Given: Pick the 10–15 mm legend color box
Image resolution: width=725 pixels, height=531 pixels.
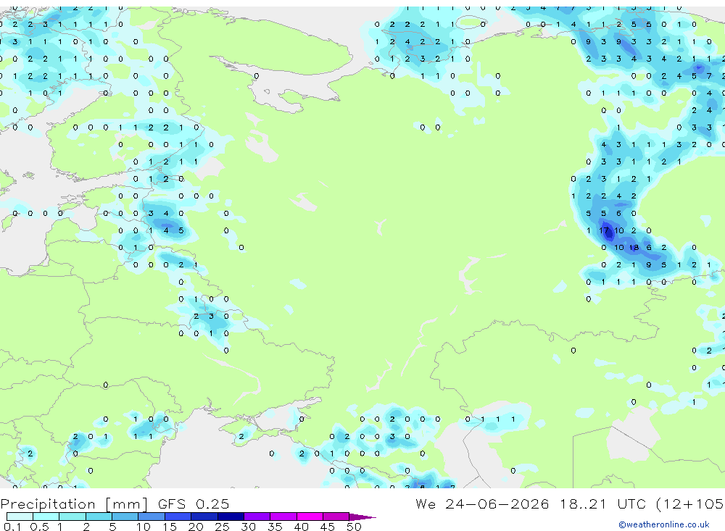Looking at the screenshot, I should coord(152,517).
